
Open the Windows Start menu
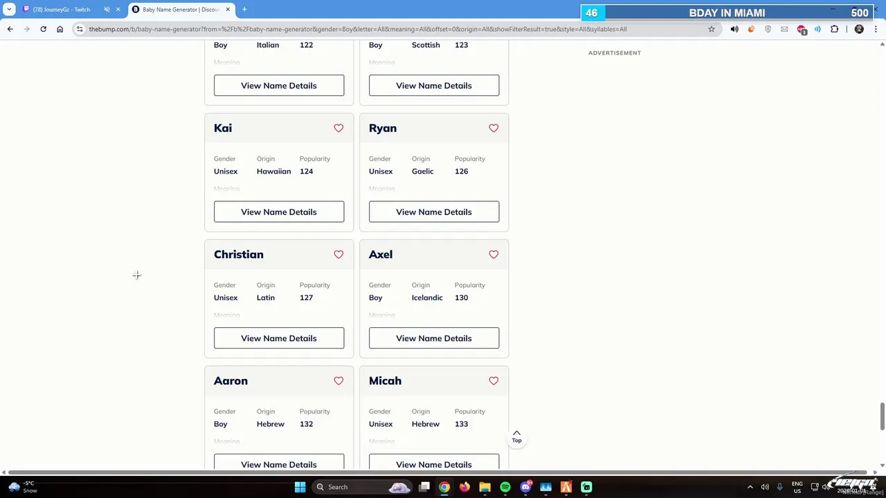(300, 487)
